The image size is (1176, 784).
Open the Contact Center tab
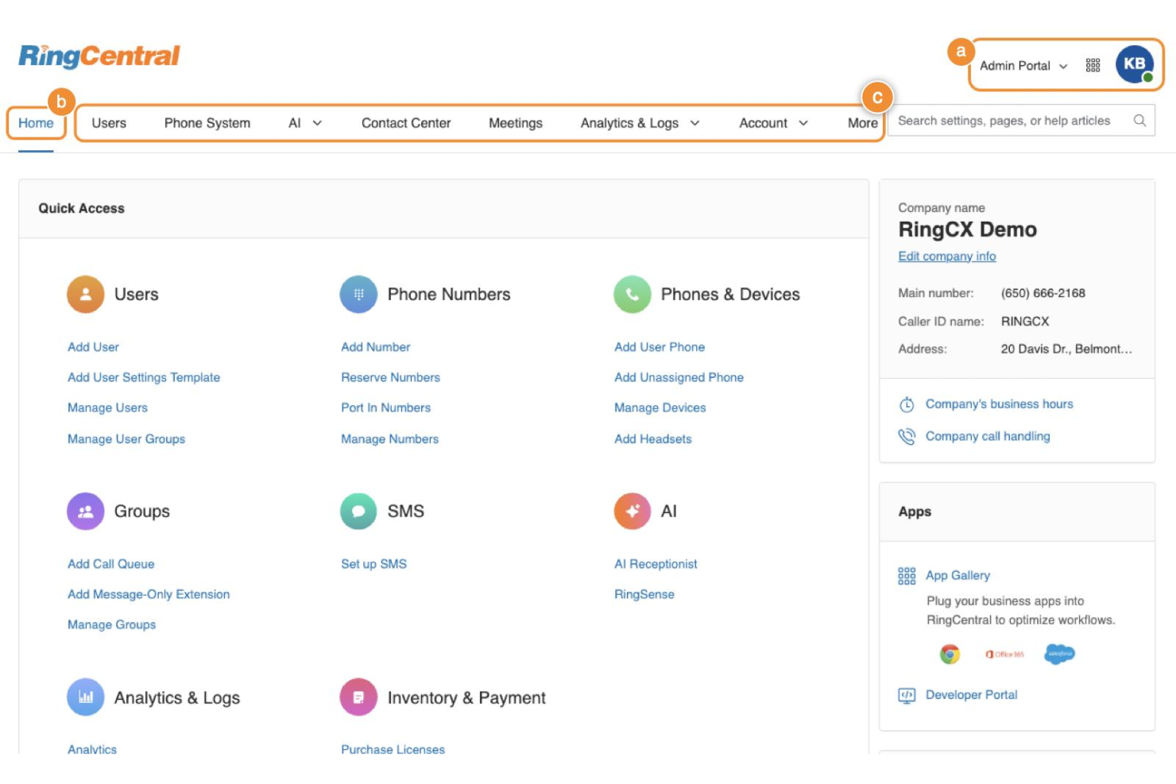406,123
